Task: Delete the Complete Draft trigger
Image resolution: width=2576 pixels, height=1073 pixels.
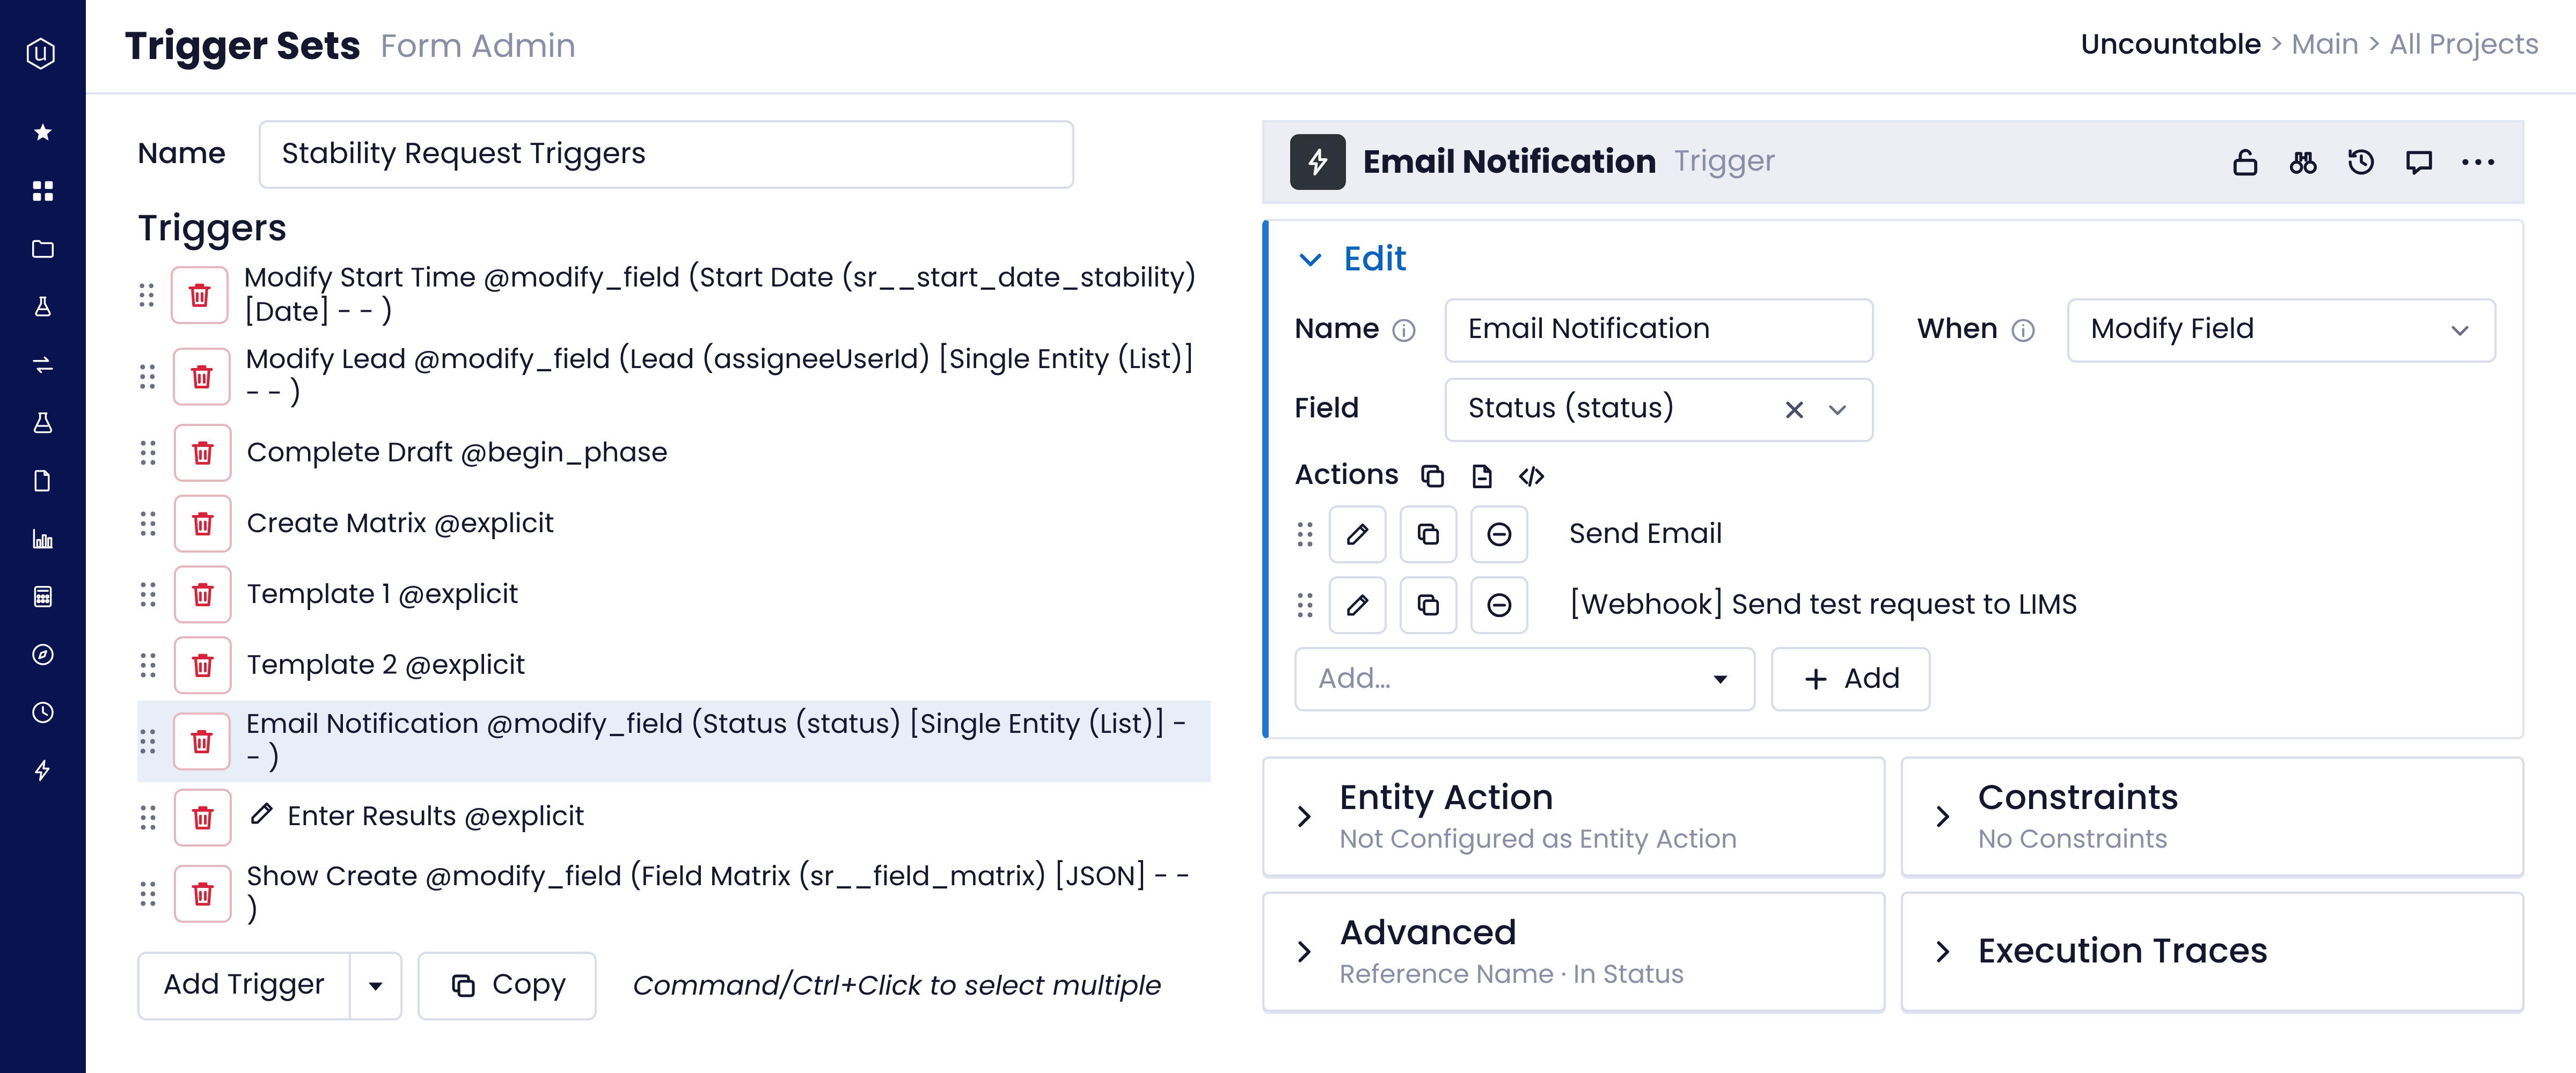Action: point(203,453)
